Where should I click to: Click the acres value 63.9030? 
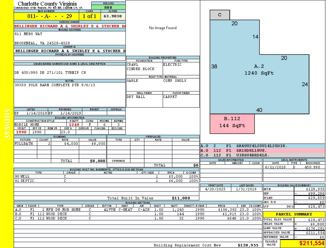point(113,16)
